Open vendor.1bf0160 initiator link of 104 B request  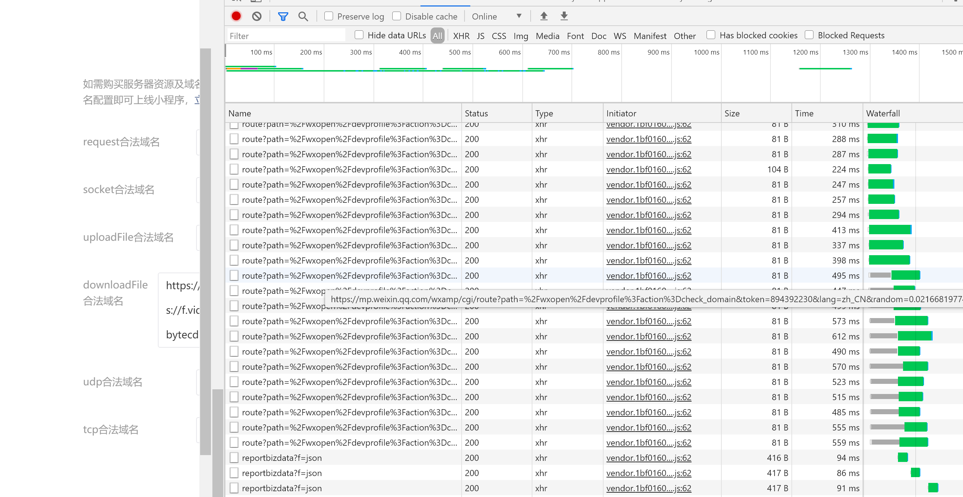click(x=648, y=170)
